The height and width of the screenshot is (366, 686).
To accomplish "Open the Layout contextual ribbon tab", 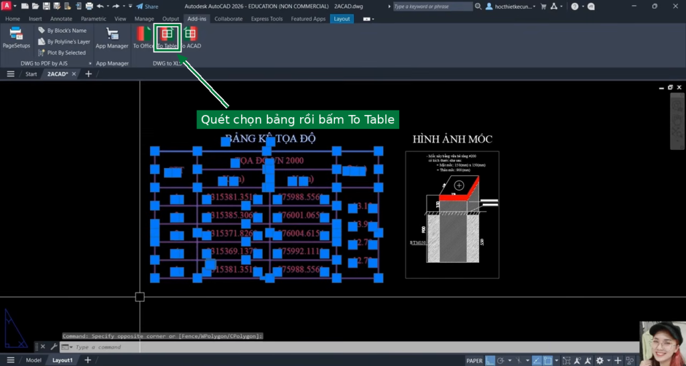I will click(342, 19).
